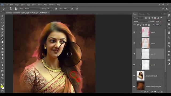Image resolution: width=171 pixels, height=96 pixels.
Task: Select the History Brush tool
Action: click(2, 45)
